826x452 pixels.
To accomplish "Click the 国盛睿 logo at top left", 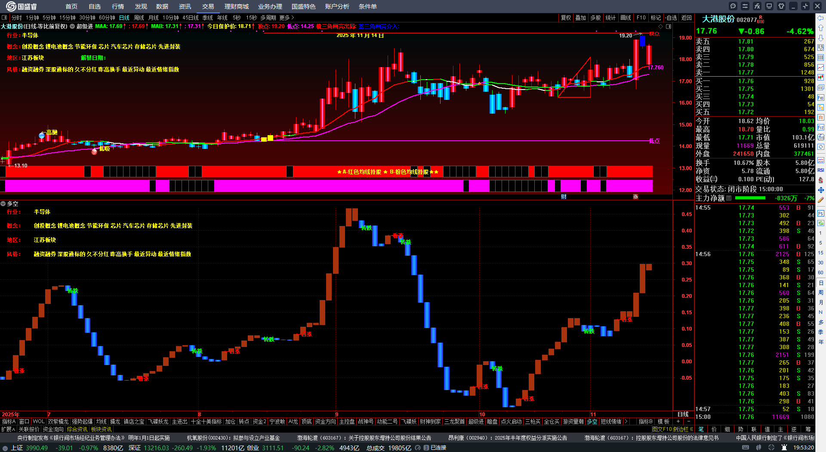I will pyautogui.click(x=22, y=6).
